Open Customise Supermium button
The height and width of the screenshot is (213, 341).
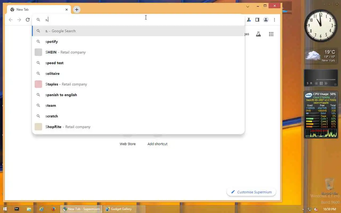point(251,192)
